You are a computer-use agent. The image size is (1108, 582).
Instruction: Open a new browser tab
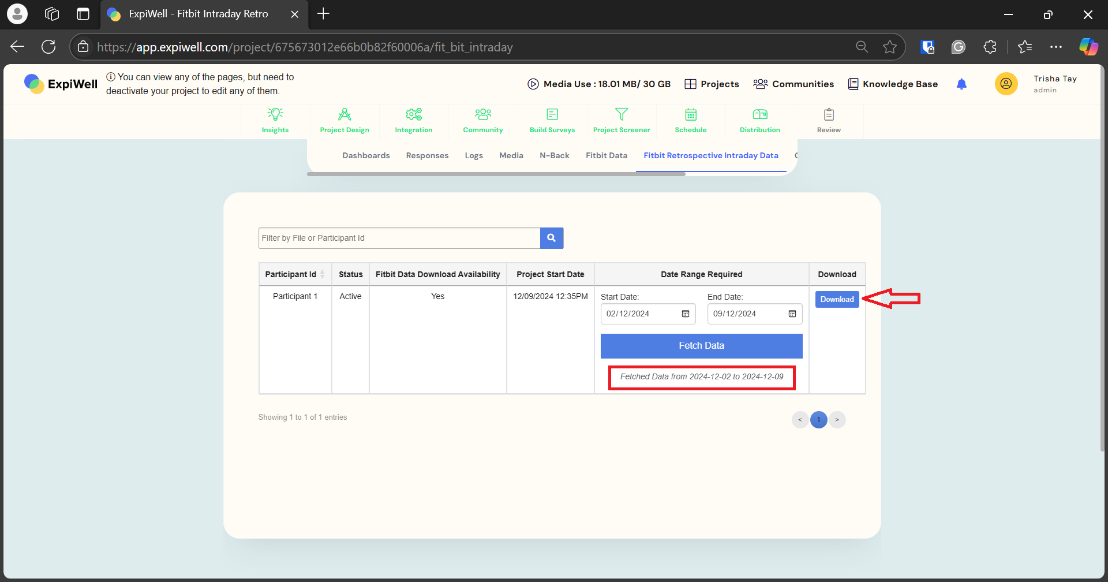click(x=323, y=14)
